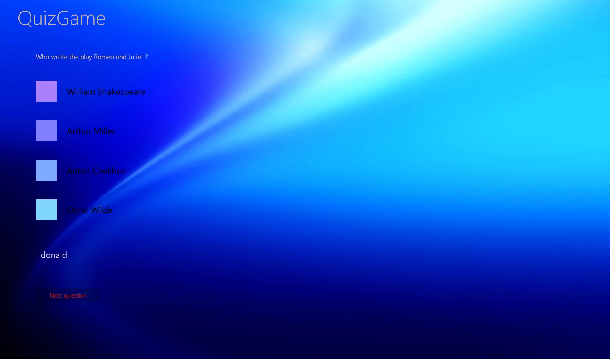Image resolution: width=610 pixels, height=359 pixels.
Task: Select the Arthur Miller answer label
Action: (x=91, y=131)
